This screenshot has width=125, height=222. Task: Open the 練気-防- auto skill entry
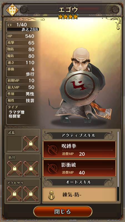(x=79, y=195)
